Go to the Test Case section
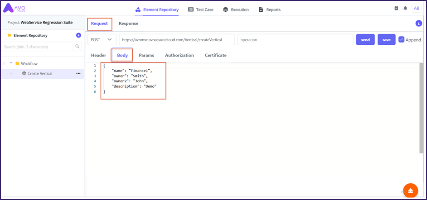Image resolution: width=427 pixels, height=200 pixels. [x=200, y=10]
